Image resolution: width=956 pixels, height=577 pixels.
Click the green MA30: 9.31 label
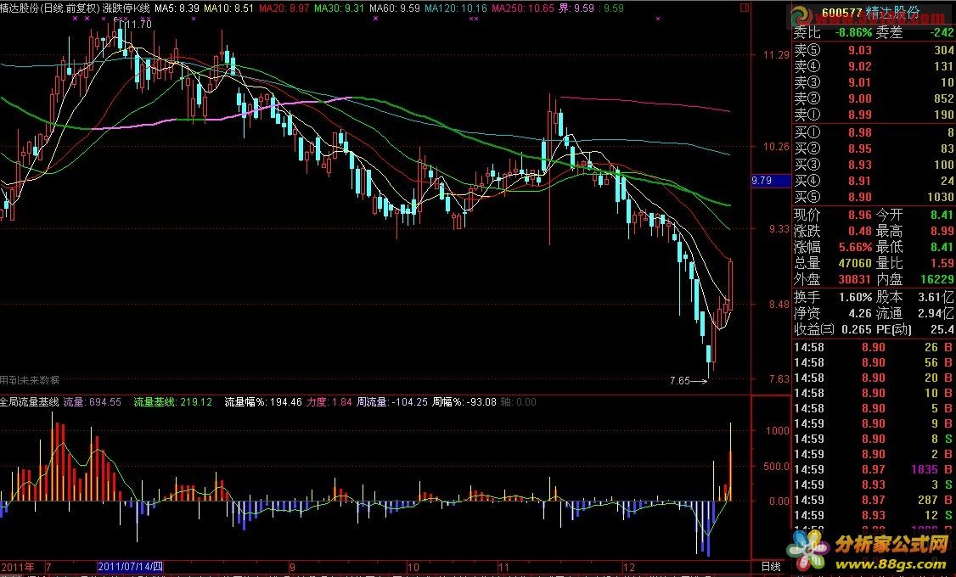click(x=339, y=8)
